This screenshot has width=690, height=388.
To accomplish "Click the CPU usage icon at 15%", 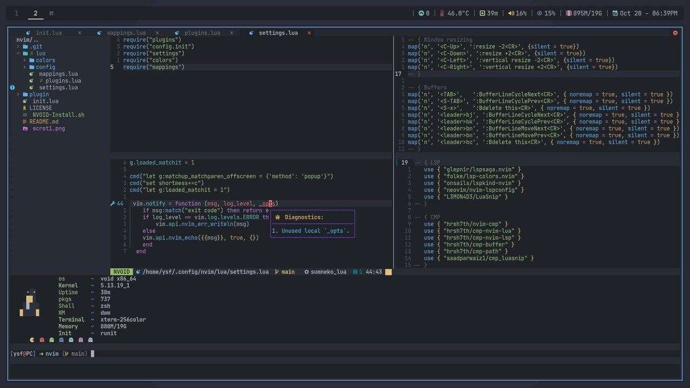I will [540, 13].
